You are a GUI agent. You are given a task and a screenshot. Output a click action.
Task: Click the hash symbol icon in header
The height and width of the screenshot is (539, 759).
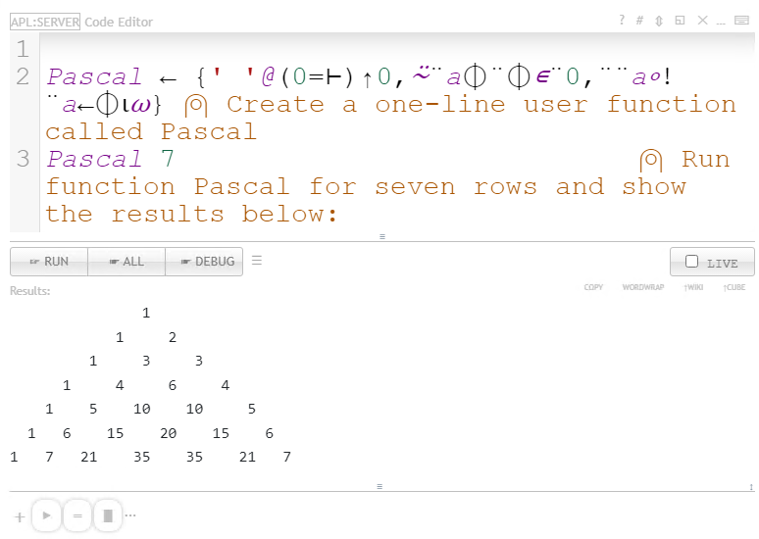639,21
